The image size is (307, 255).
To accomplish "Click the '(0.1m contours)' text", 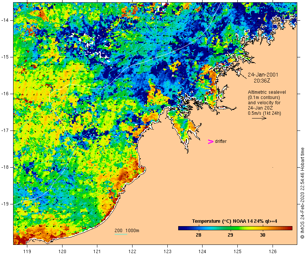I will [x=264, y=97].
